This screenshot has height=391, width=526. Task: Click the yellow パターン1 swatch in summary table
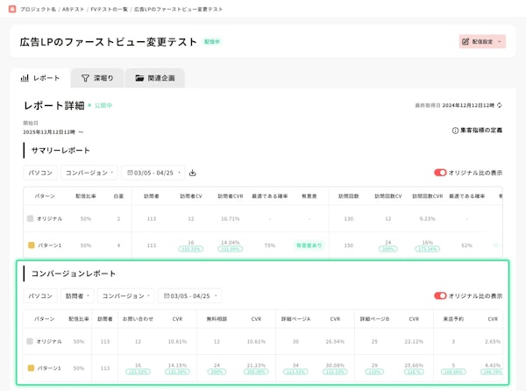(31, 245)
